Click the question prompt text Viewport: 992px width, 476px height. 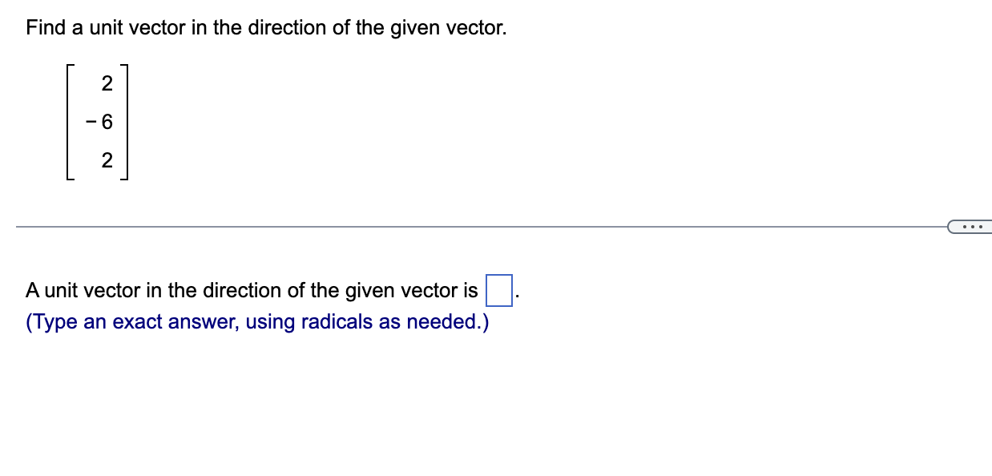pyautogui.click(x=264, y=27)
